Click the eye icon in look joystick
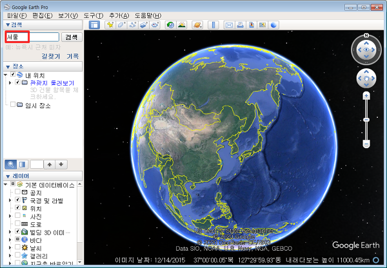 [366, 50]
